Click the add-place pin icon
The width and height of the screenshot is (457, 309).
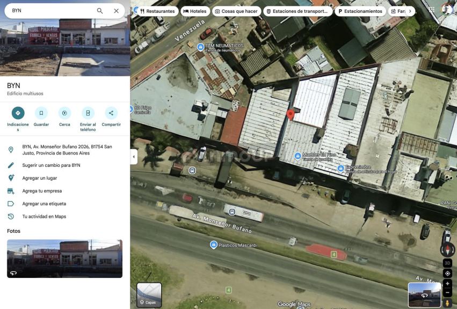tap(11, 178)
